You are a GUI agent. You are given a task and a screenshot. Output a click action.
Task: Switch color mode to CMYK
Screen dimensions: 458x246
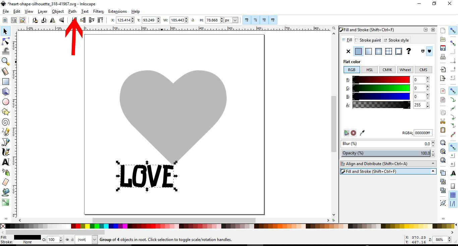pos(387,69)
